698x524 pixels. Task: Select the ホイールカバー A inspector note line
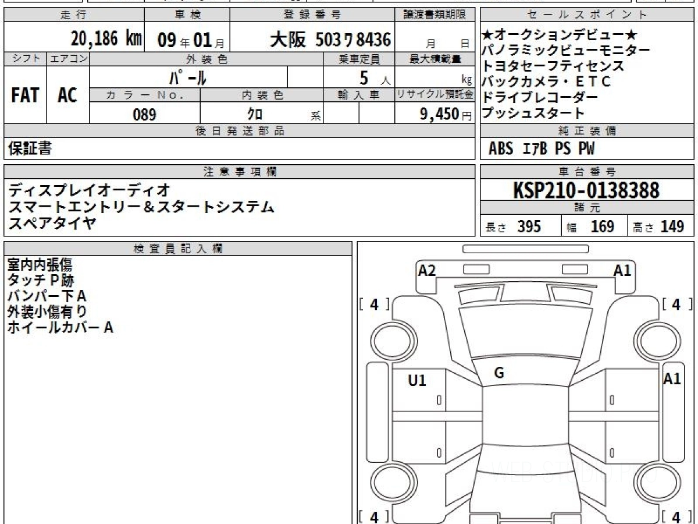[60, 328]
